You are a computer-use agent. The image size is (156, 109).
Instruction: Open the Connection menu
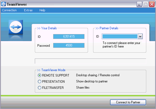pos(9,10)
